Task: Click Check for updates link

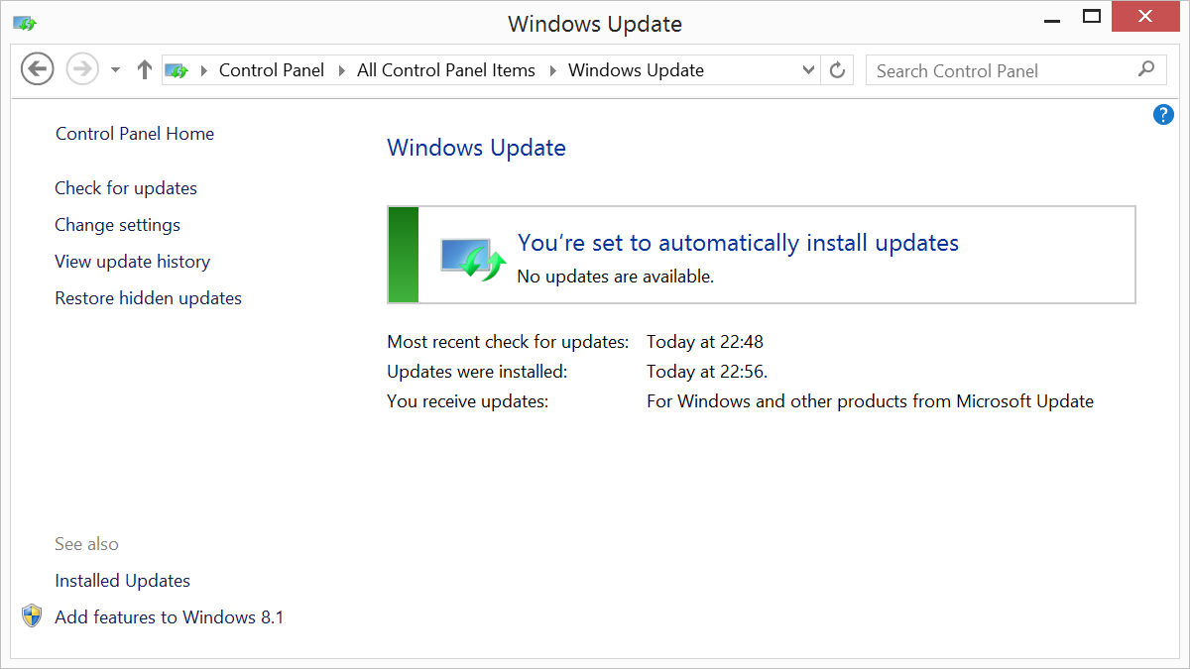Action: pyautogui.click(x=126, y=188)
